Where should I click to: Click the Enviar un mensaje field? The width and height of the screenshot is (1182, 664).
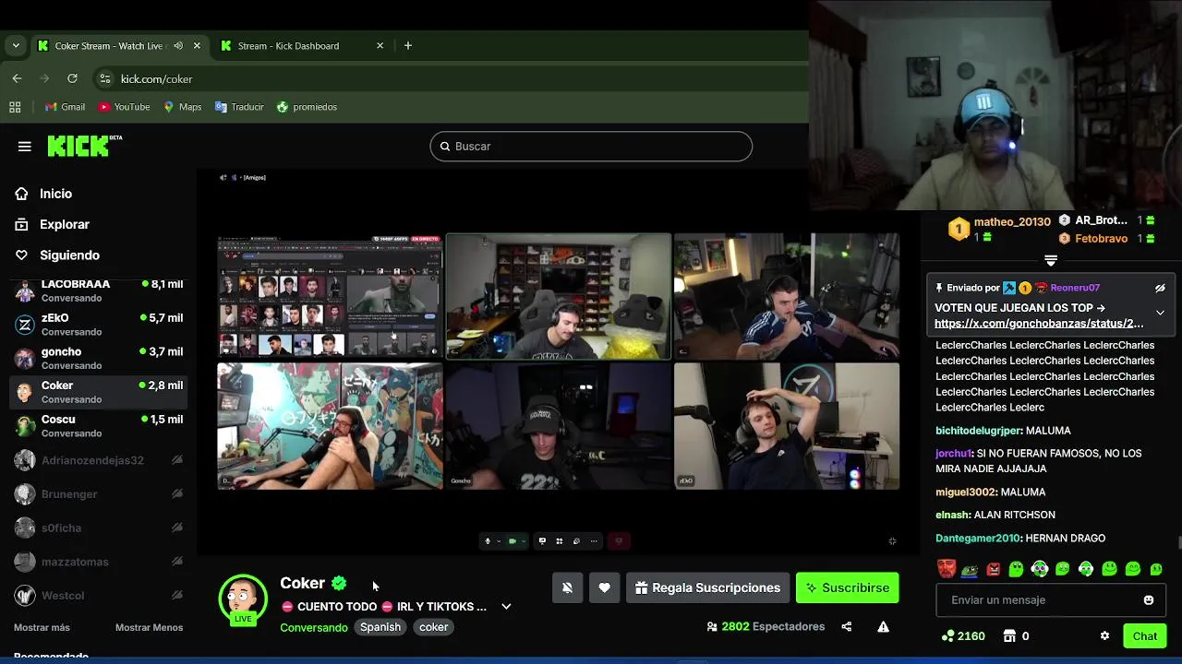[x=1051, y=600]
